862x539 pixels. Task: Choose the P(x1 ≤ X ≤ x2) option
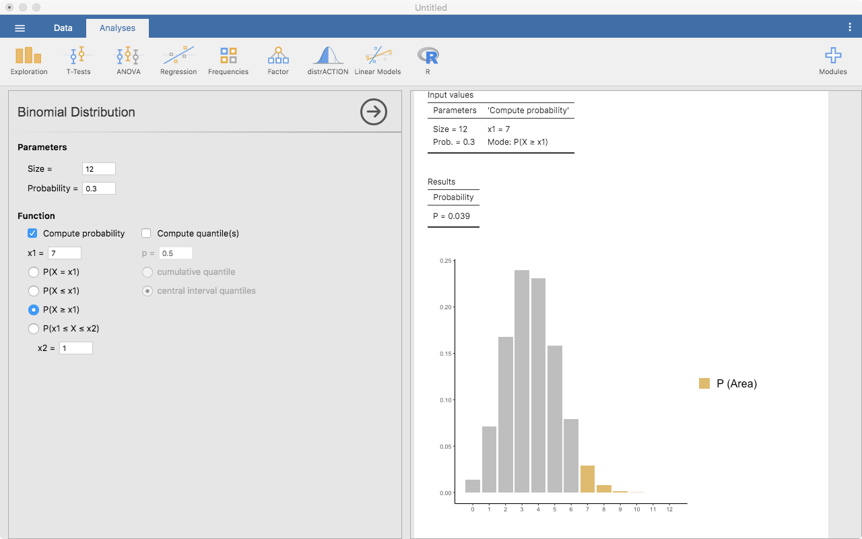(x=33, y=329)
